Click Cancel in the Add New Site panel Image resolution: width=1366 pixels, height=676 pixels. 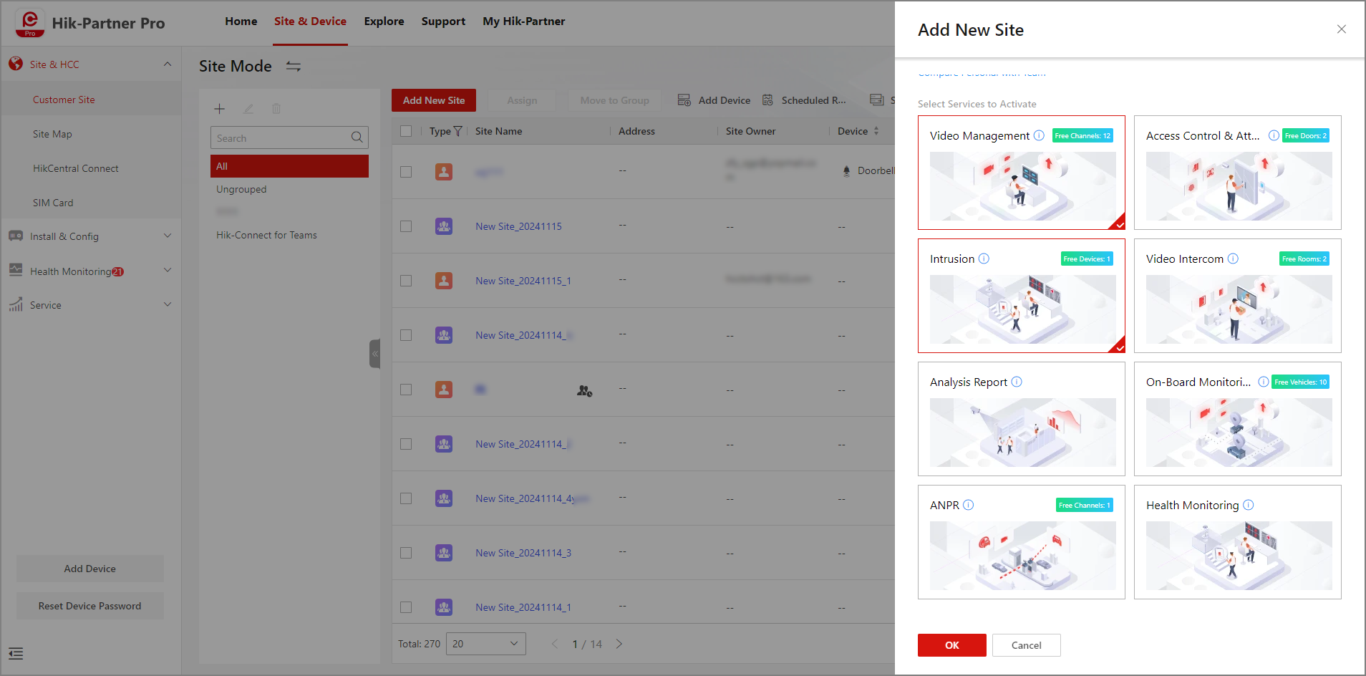(x=1027, y=645)
